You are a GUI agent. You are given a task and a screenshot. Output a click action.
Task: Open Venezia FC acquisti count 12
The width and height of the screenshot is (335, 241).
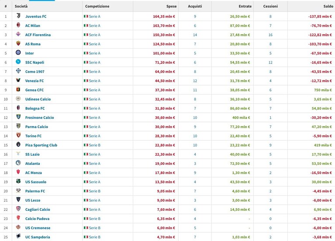[195, 81]
